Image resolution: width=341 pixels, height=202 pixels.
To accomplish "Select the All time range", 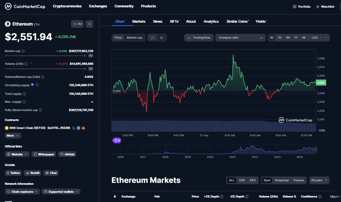I will pos(304,38).
